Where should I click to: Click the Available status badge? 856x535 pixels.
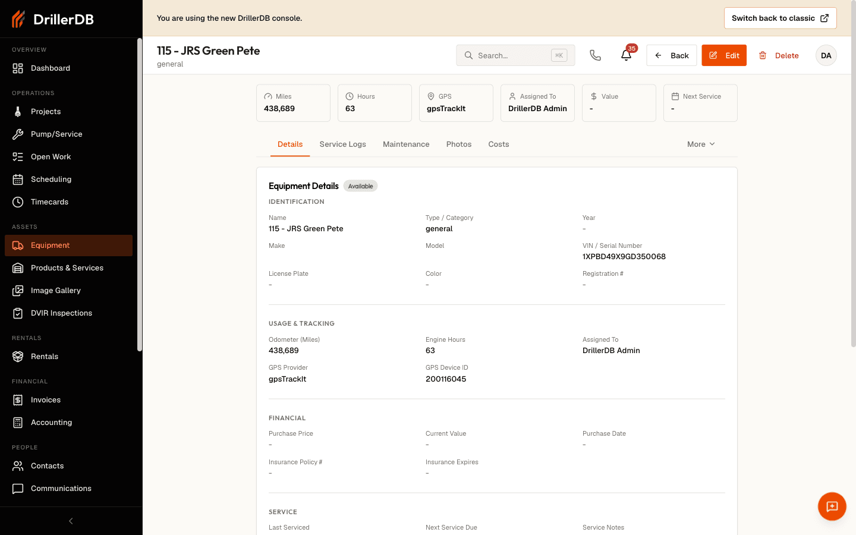click(x=360, y=186)
